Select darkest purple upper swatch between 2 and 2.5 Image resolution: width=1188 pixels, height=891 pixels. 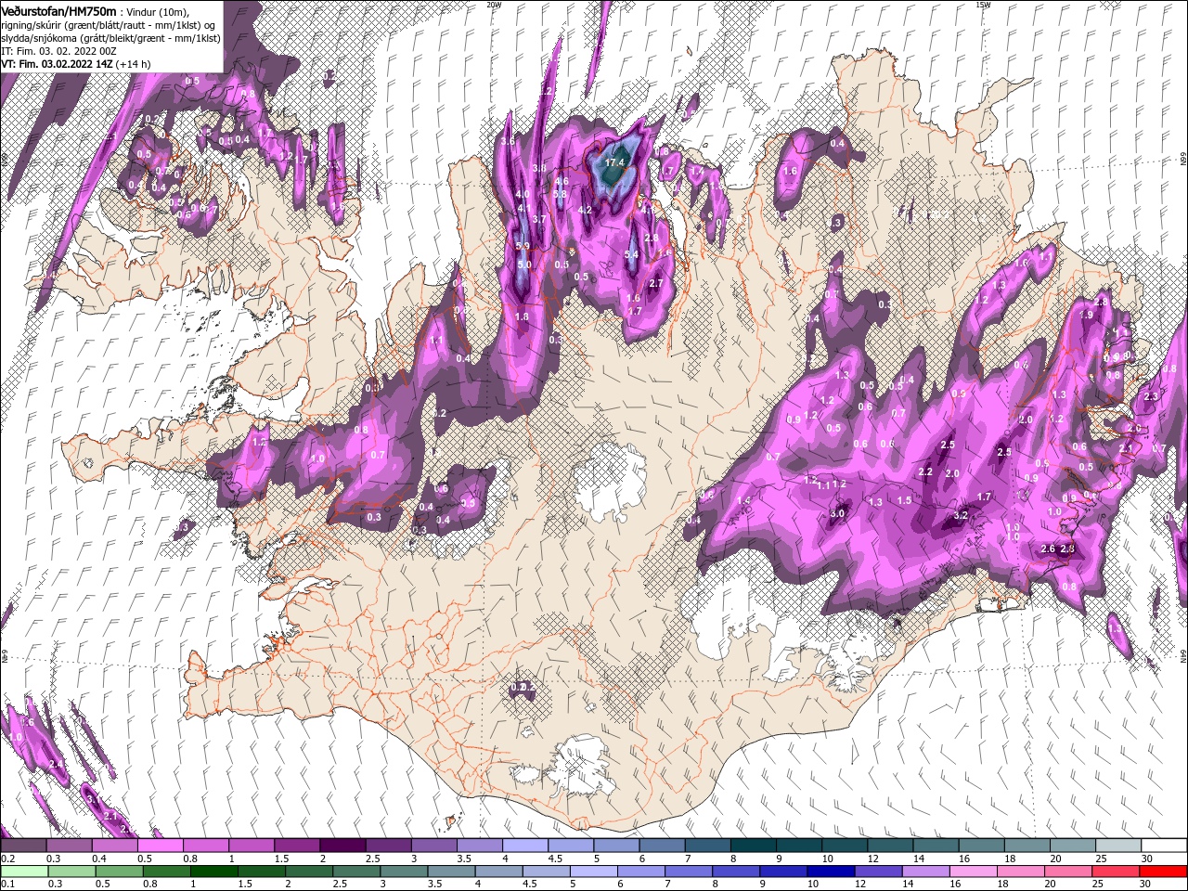tap(342, 846)
